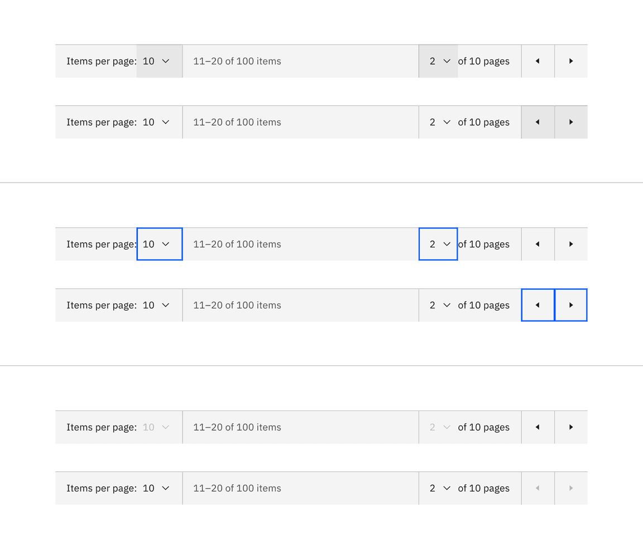Click the focused next-page arrow icon
Image resolution: width=643 pixels, height=549 pixels.
pyautogui.click(x=570, y=305)
